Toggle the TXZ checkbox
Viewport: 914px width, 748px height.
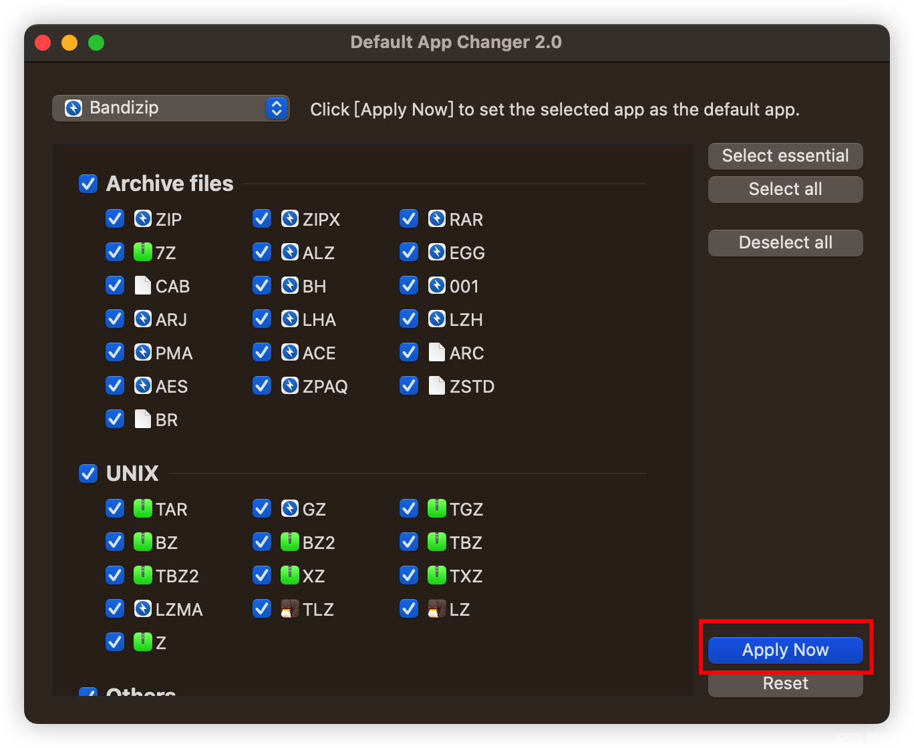point(409,576)
